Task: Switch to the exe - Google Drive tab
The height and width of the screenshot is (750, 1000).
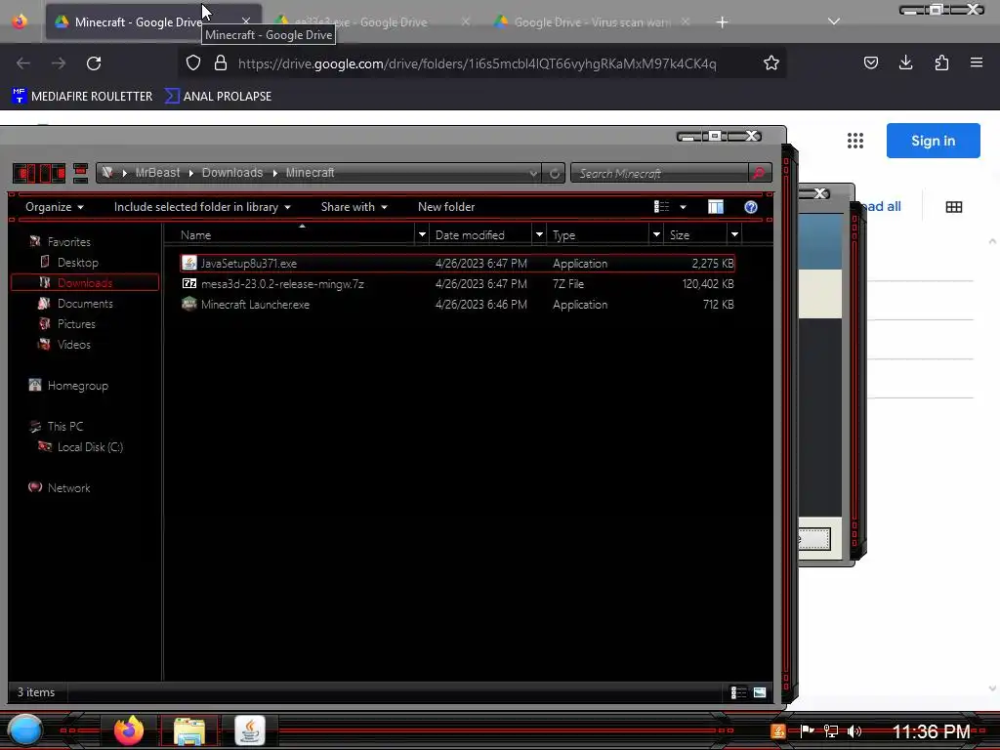Action: pos(373,22)
